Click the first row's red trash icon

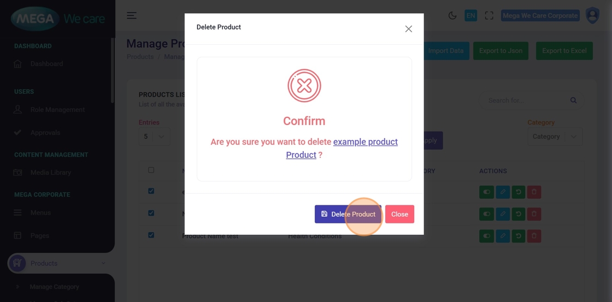(x=534, y=192)
